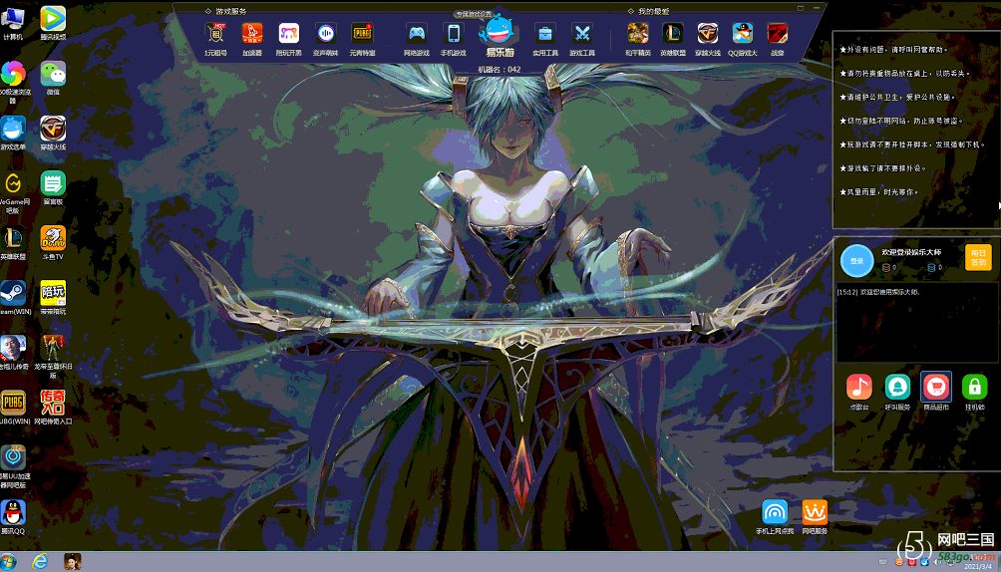Click the portrait app in taskbar

pyautogui.click(x=72, y=562)
